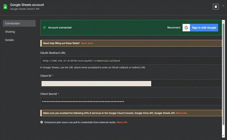Select the OAuth Redirect URL field
This screenshot has height=140, width=227.
point(131,60)
